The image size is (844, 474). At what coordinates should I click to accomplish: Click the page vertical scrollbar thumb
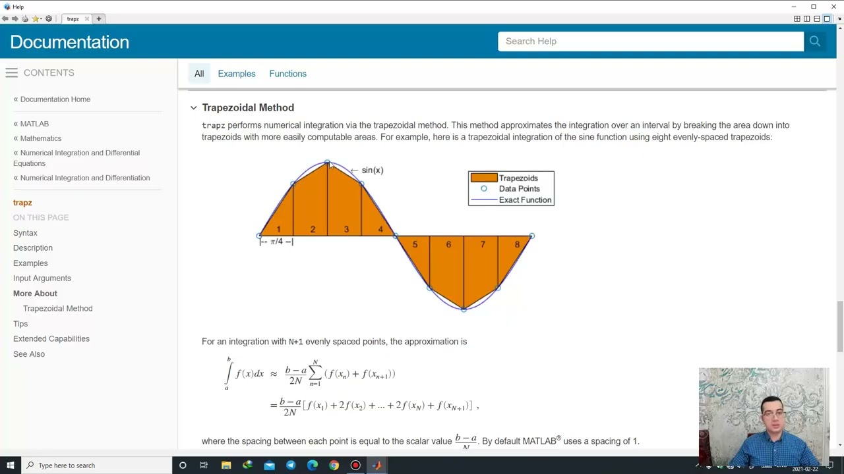coord(839,327)
